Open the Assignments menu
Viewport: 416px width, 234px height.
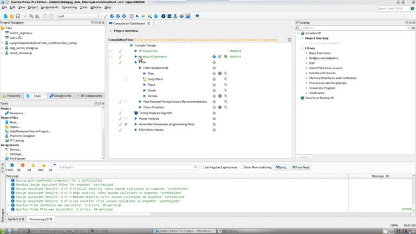[50, 7]
